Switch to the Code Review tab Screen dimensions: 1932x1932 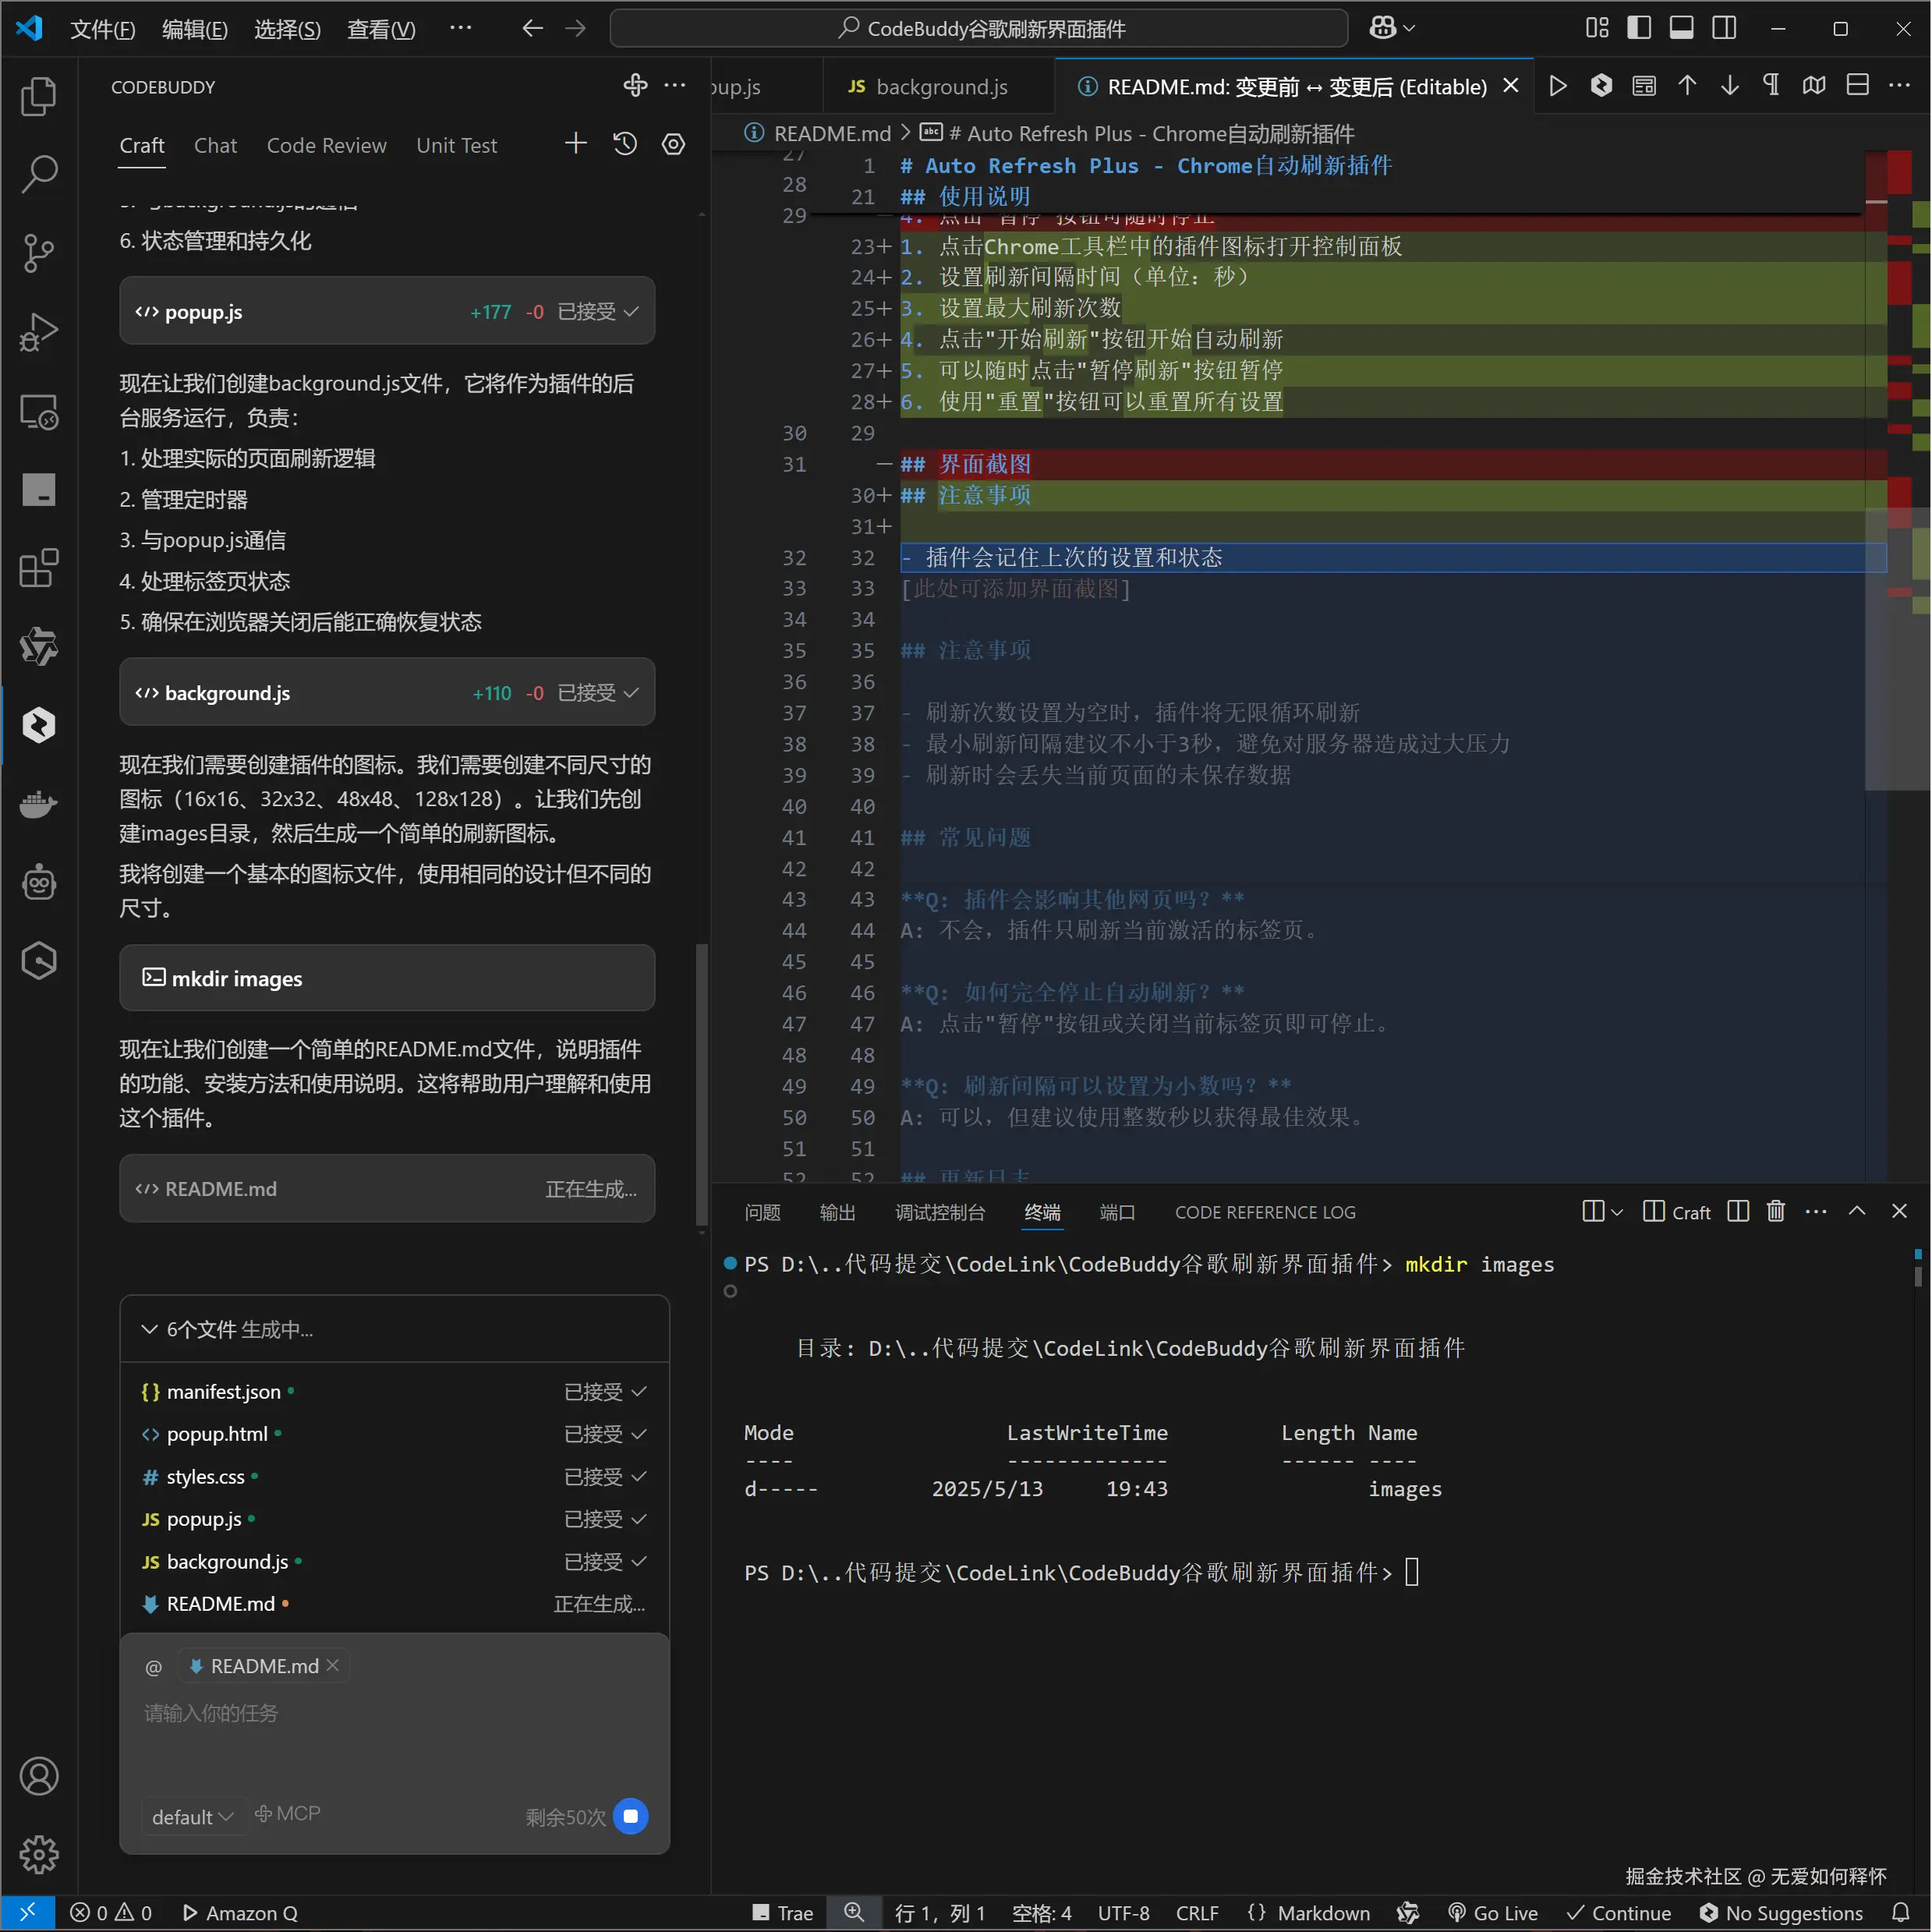click(x=326, y=146)
